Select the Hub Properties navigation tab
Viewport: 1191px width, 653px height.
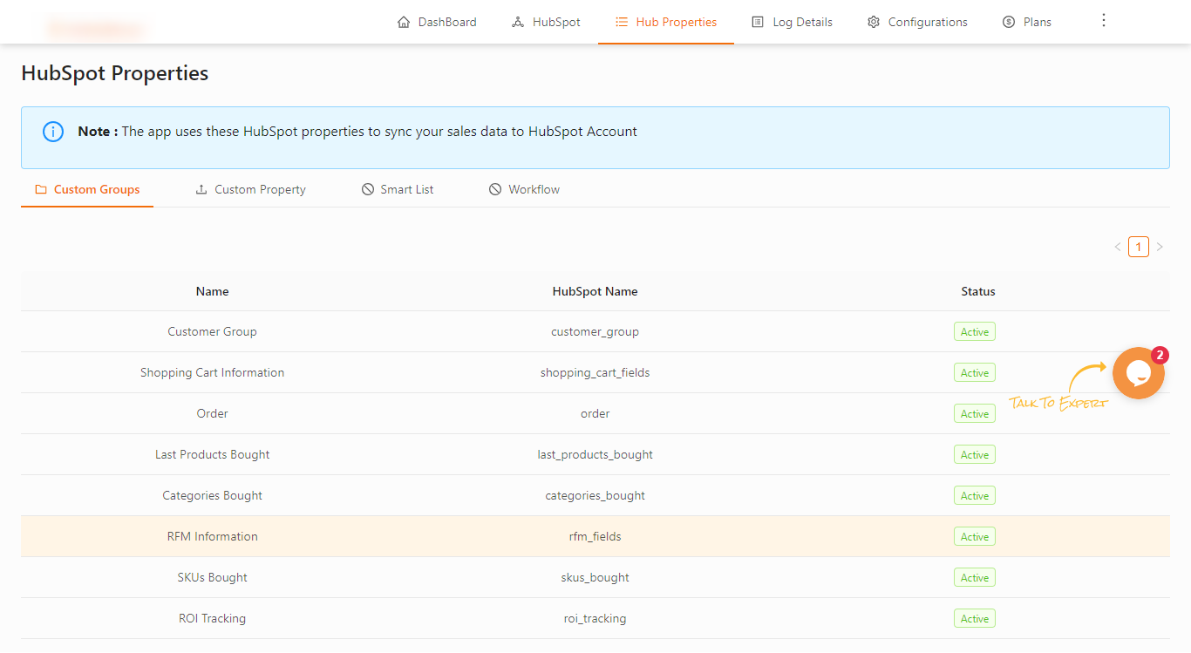[x=666, y=22]
